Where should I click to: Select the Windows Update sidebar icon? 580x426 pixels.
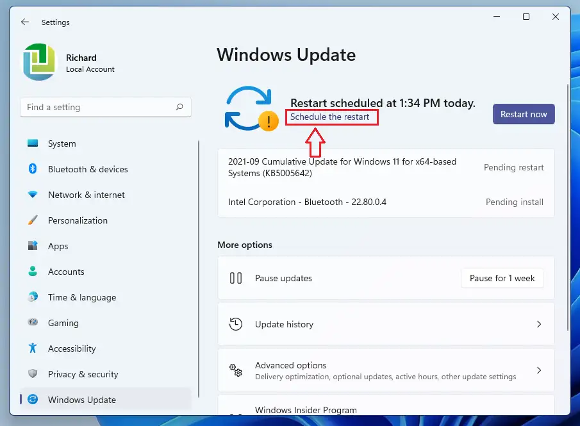pyautogui.click(x=33, y=399)
